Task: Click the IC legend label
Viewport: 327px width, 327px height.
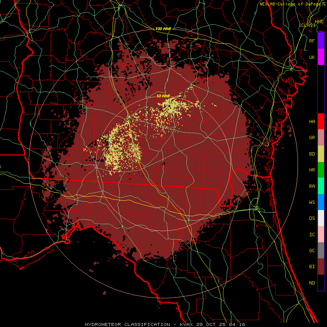Action: click(312, 235)
